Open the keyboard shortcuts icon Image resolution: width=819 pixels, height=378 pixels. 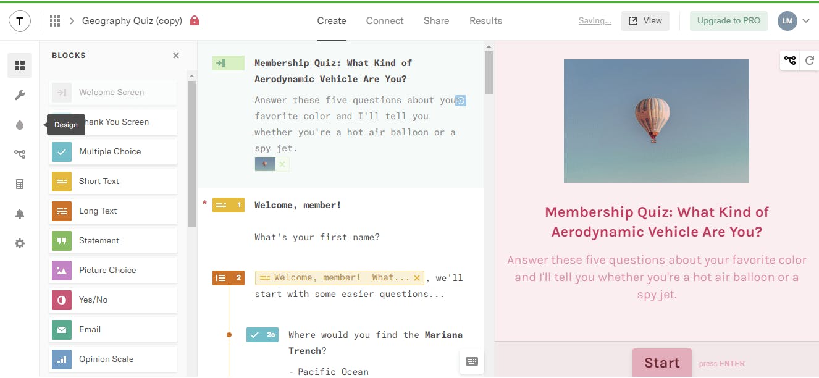coord(472,361)
